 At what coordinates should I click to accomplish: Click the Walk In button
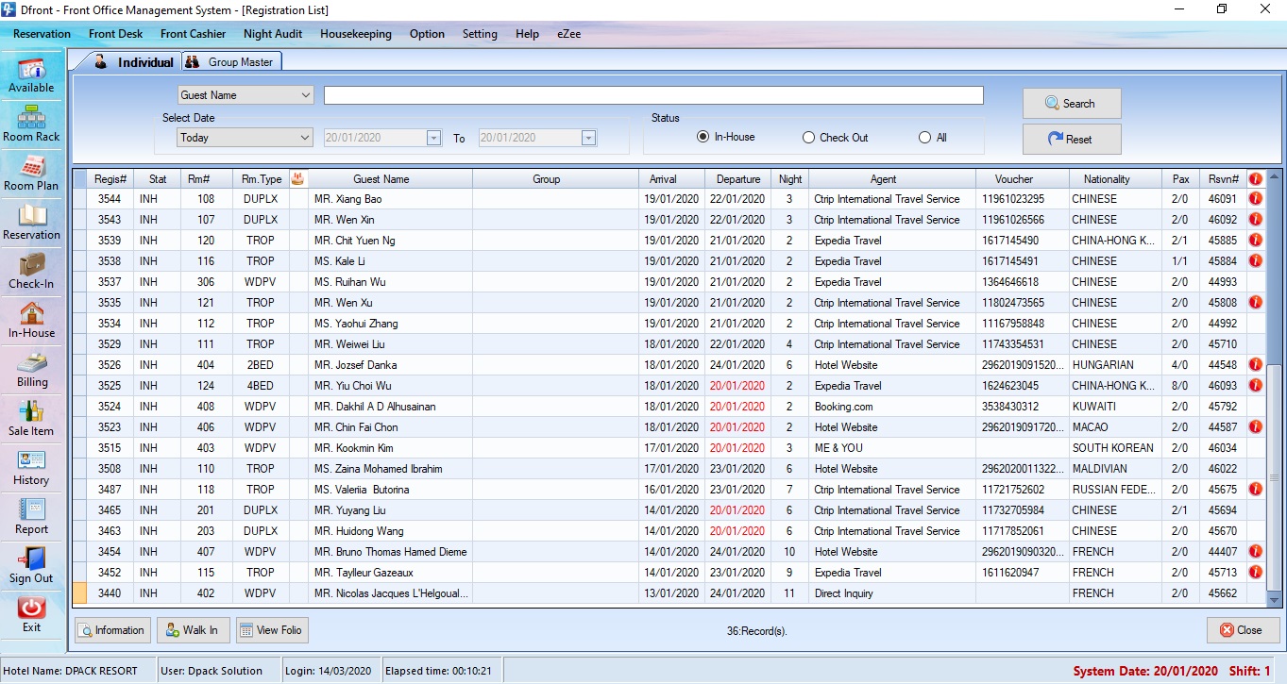[193, 630]
